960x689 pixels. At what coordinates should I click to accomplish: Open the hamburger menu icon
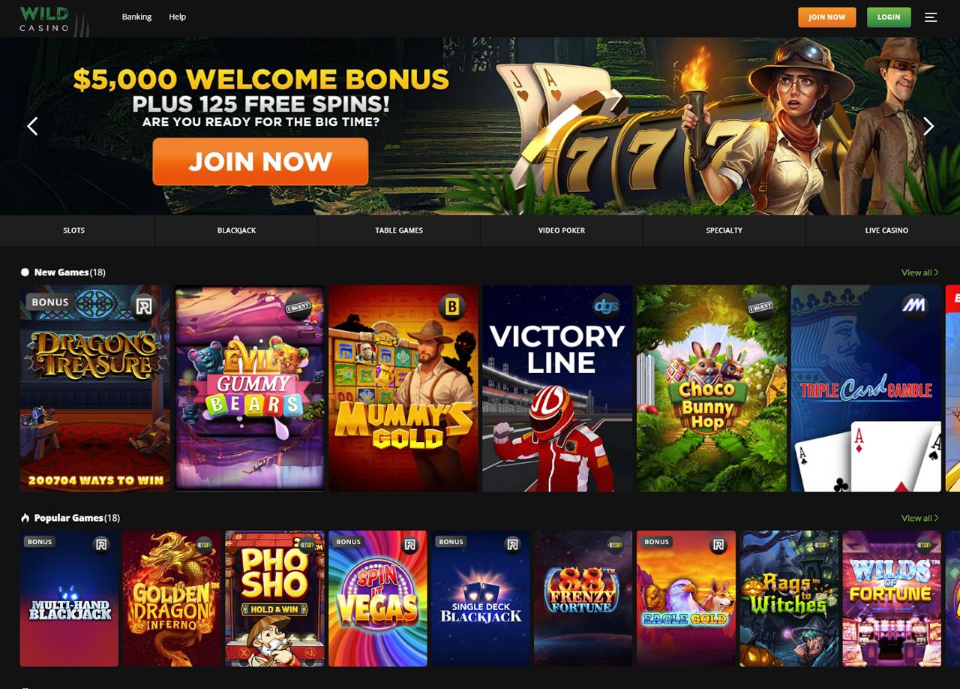click(x=931, y=17)
